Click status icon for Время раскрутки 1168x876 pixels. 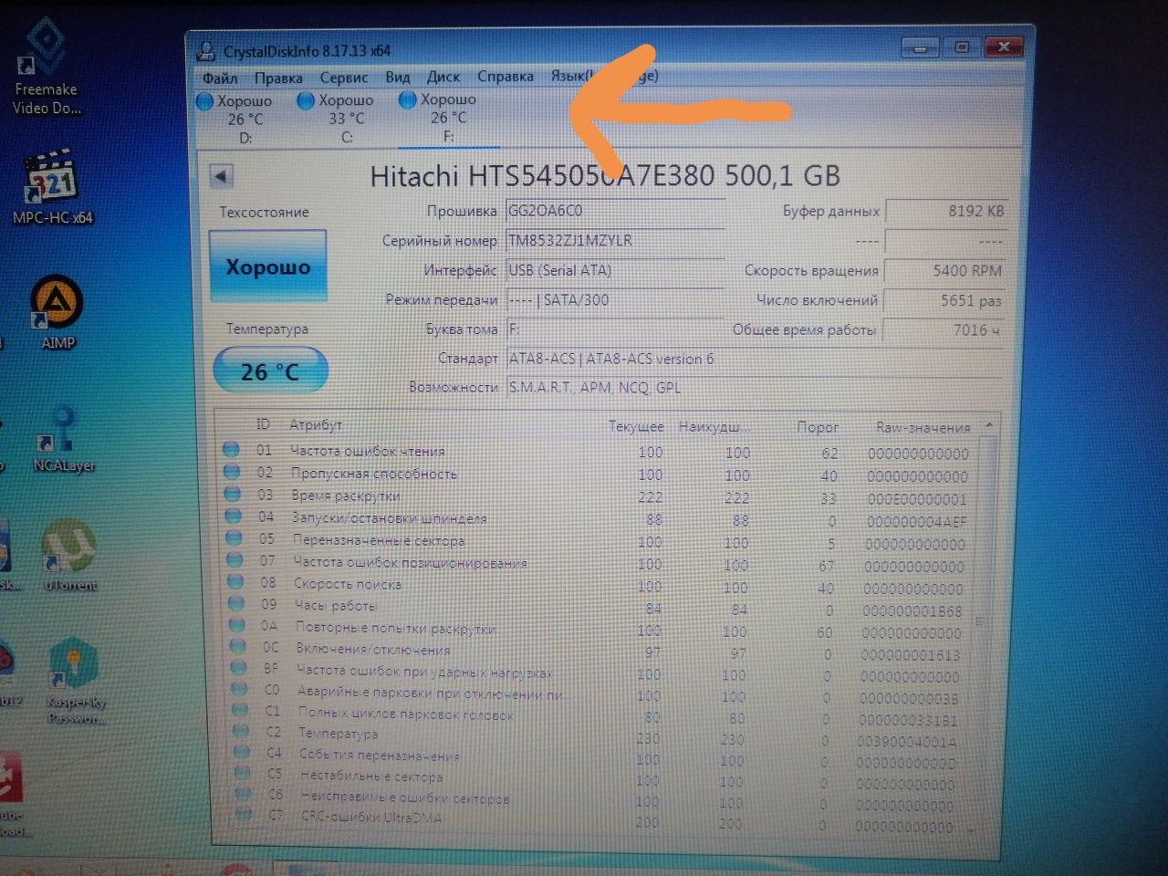tap(233, 494)
